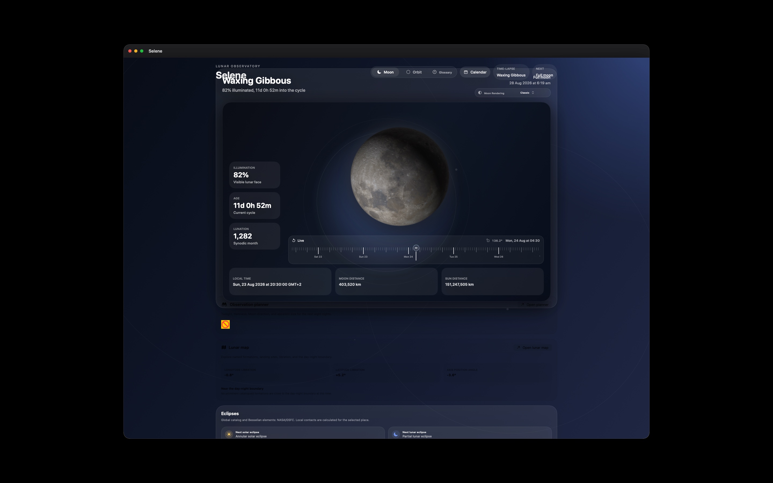
Task: Click the dashed circle Orbit icon
Action: [408, 72]
